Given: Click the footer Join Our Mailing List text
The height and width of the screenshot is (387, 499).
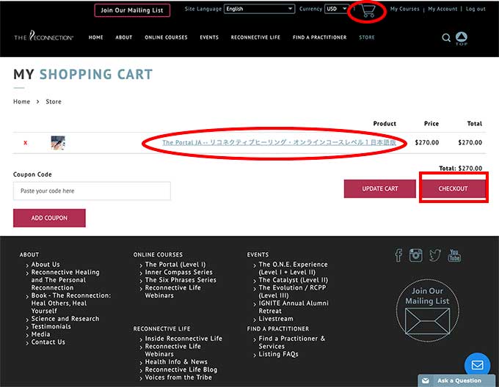Looking at the screenshot, I should (427, 296).
